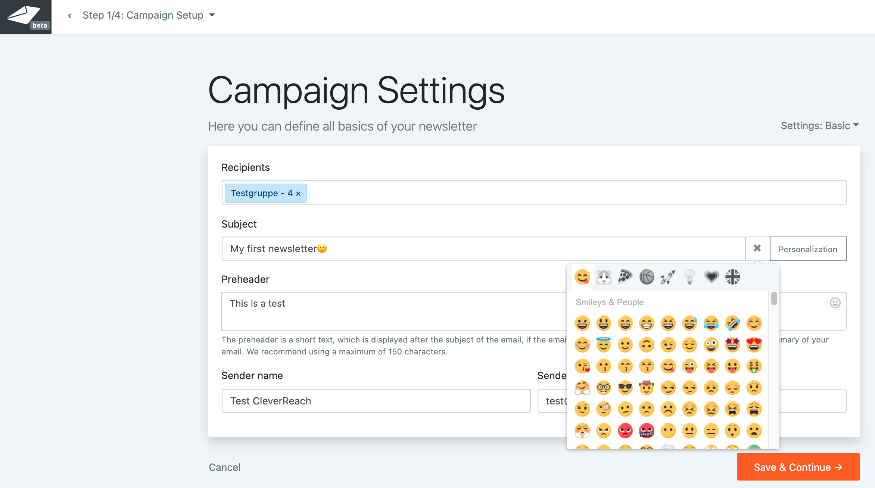Screen dimensions: 875x488
Task: Switch to the basketball activities emoji category
Action: point(647,277)
